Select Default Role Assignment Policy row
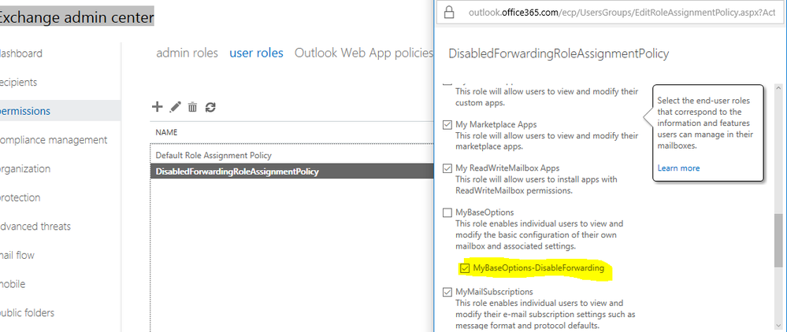 [x=291, y=156]
